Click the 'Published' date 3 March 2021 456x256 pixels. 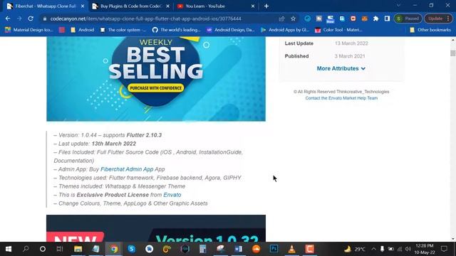click(x=350, y=56)
